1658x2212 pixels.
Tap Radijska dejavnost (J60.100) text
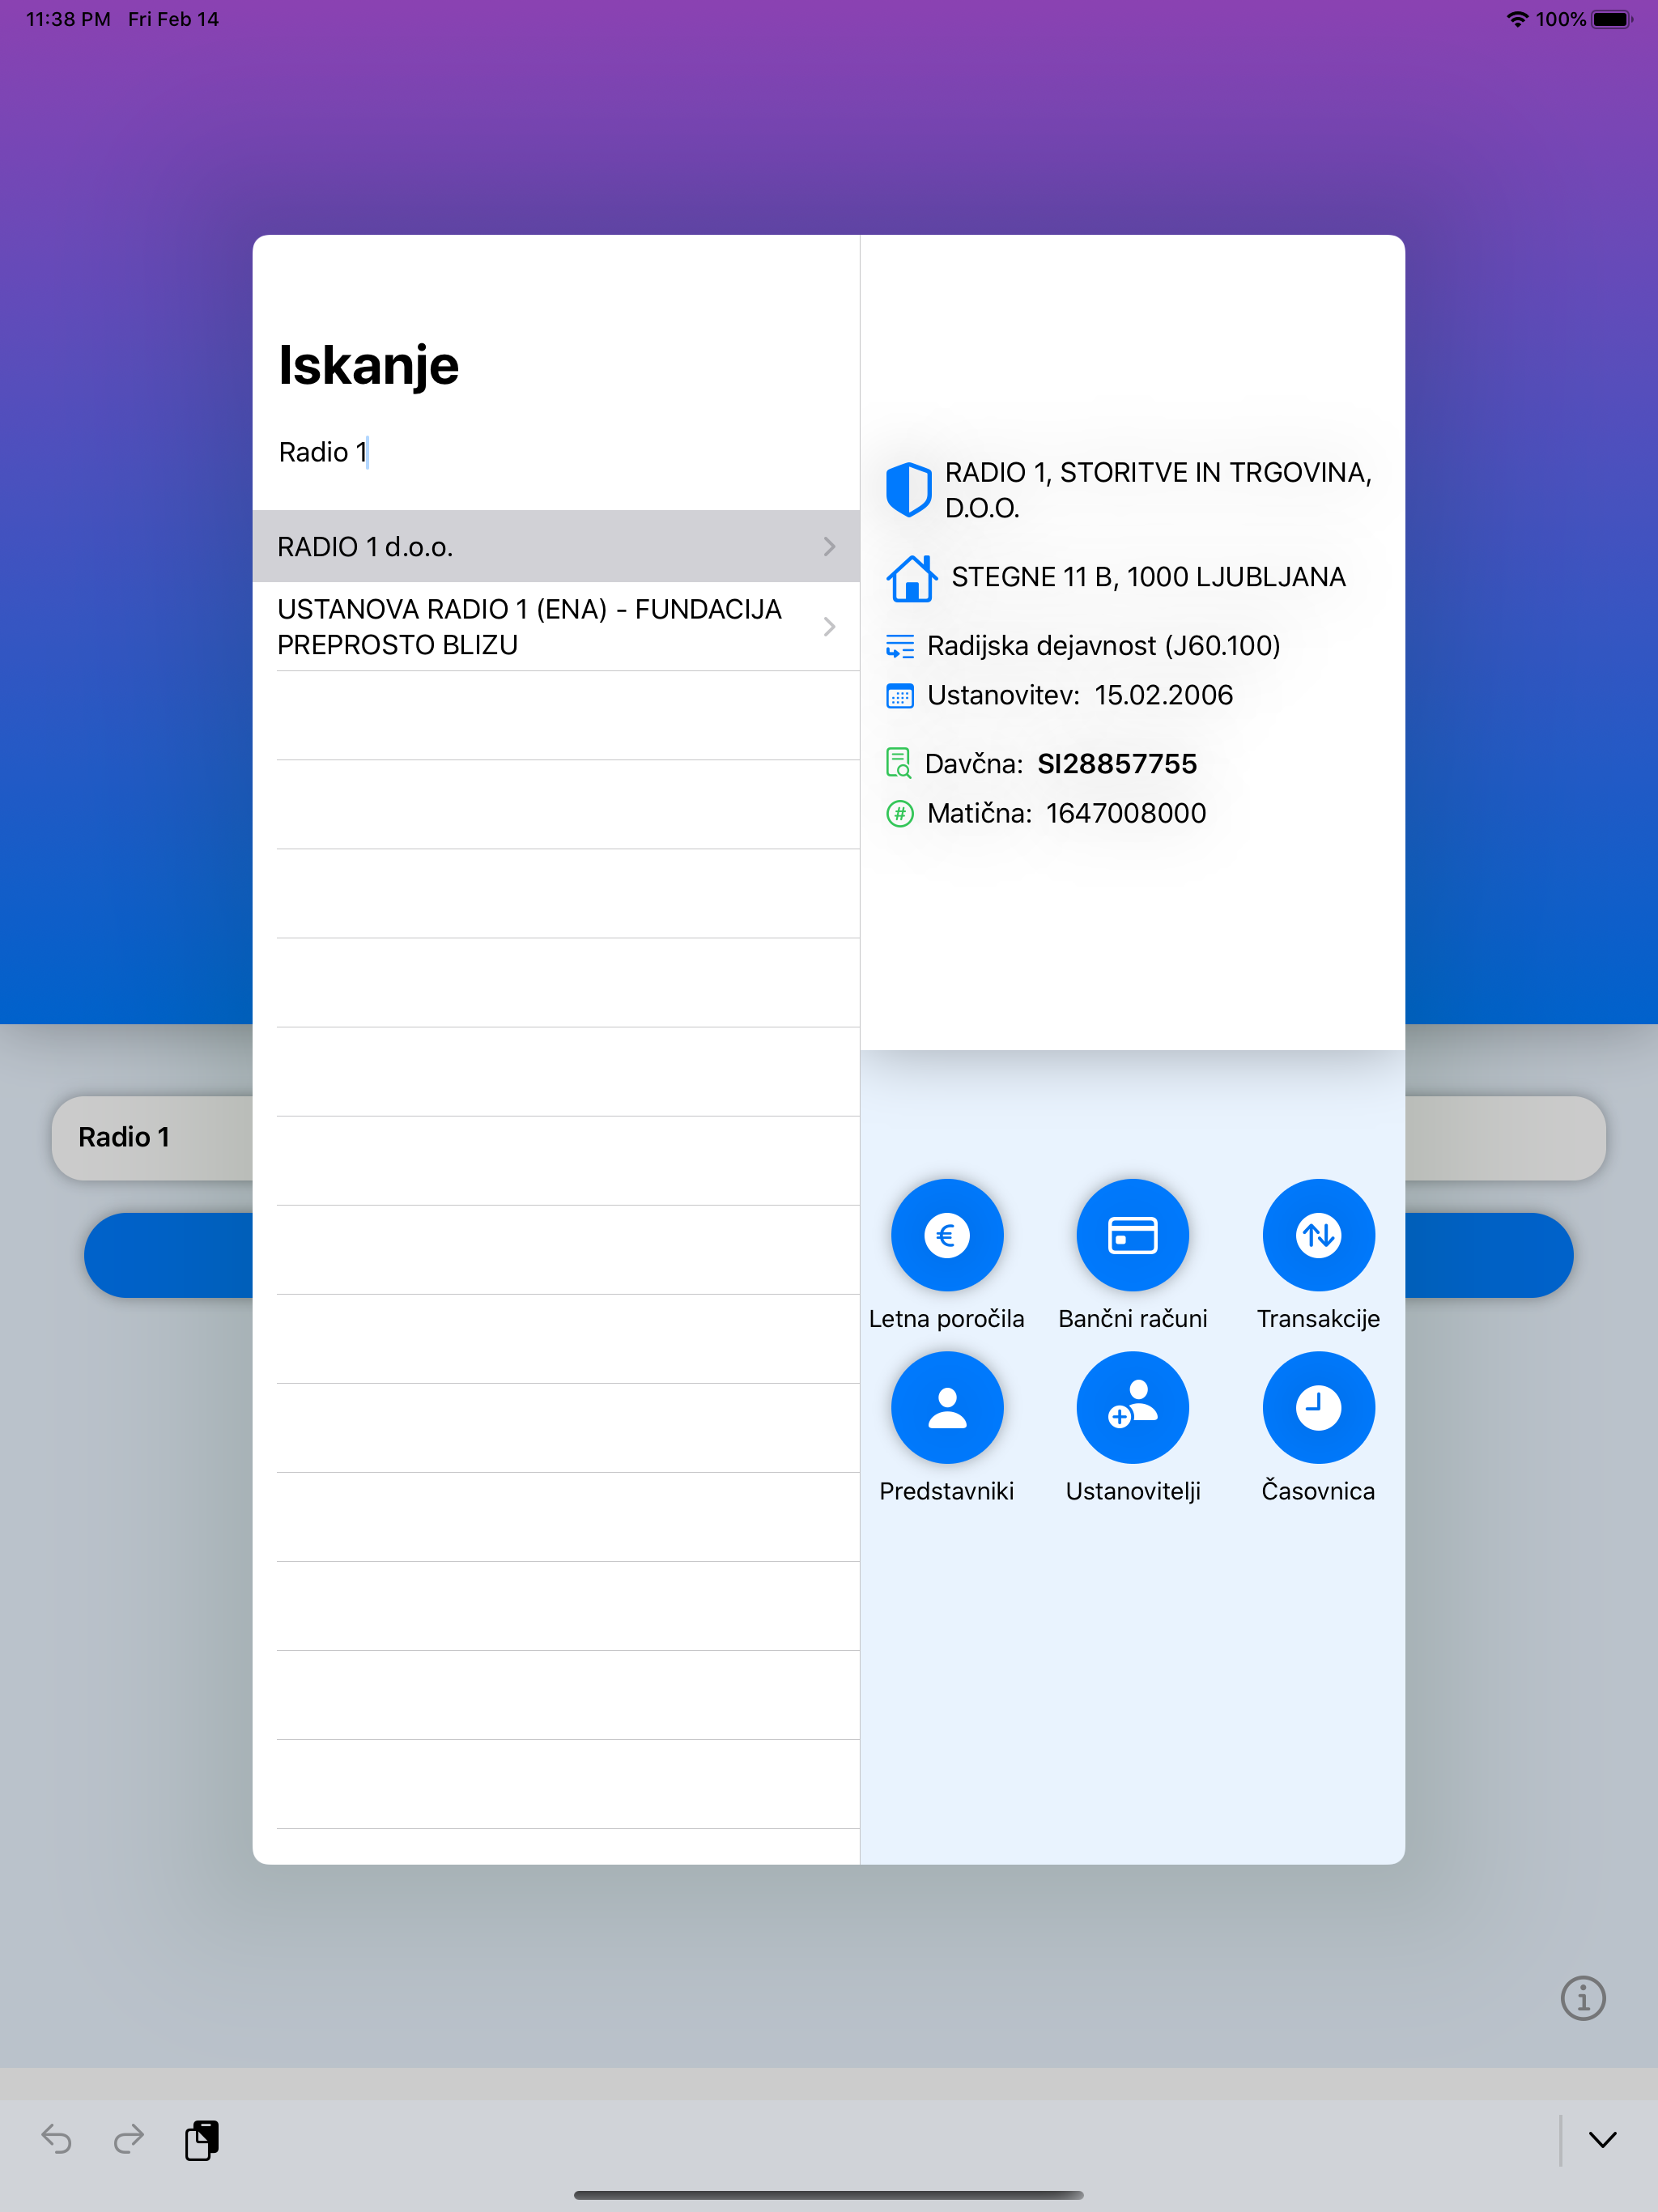[1103, 646]
